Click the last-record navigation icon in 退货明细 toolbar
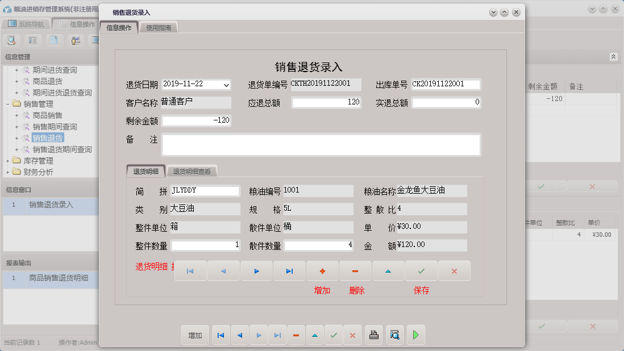 [x=289, y=271]
